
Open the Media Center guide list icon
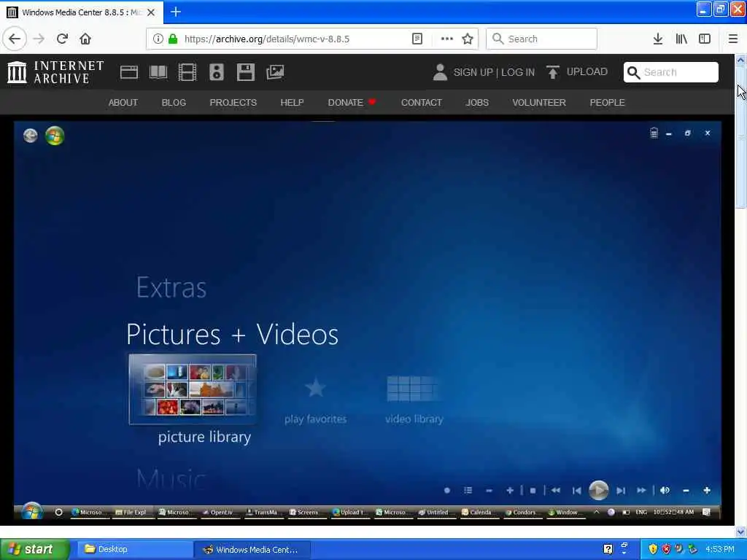pos(468,490)
